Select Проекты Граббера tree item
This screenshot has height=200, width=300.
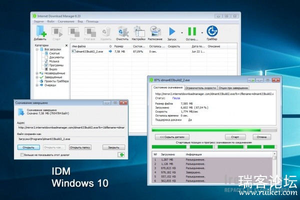(x=56, y=81)
